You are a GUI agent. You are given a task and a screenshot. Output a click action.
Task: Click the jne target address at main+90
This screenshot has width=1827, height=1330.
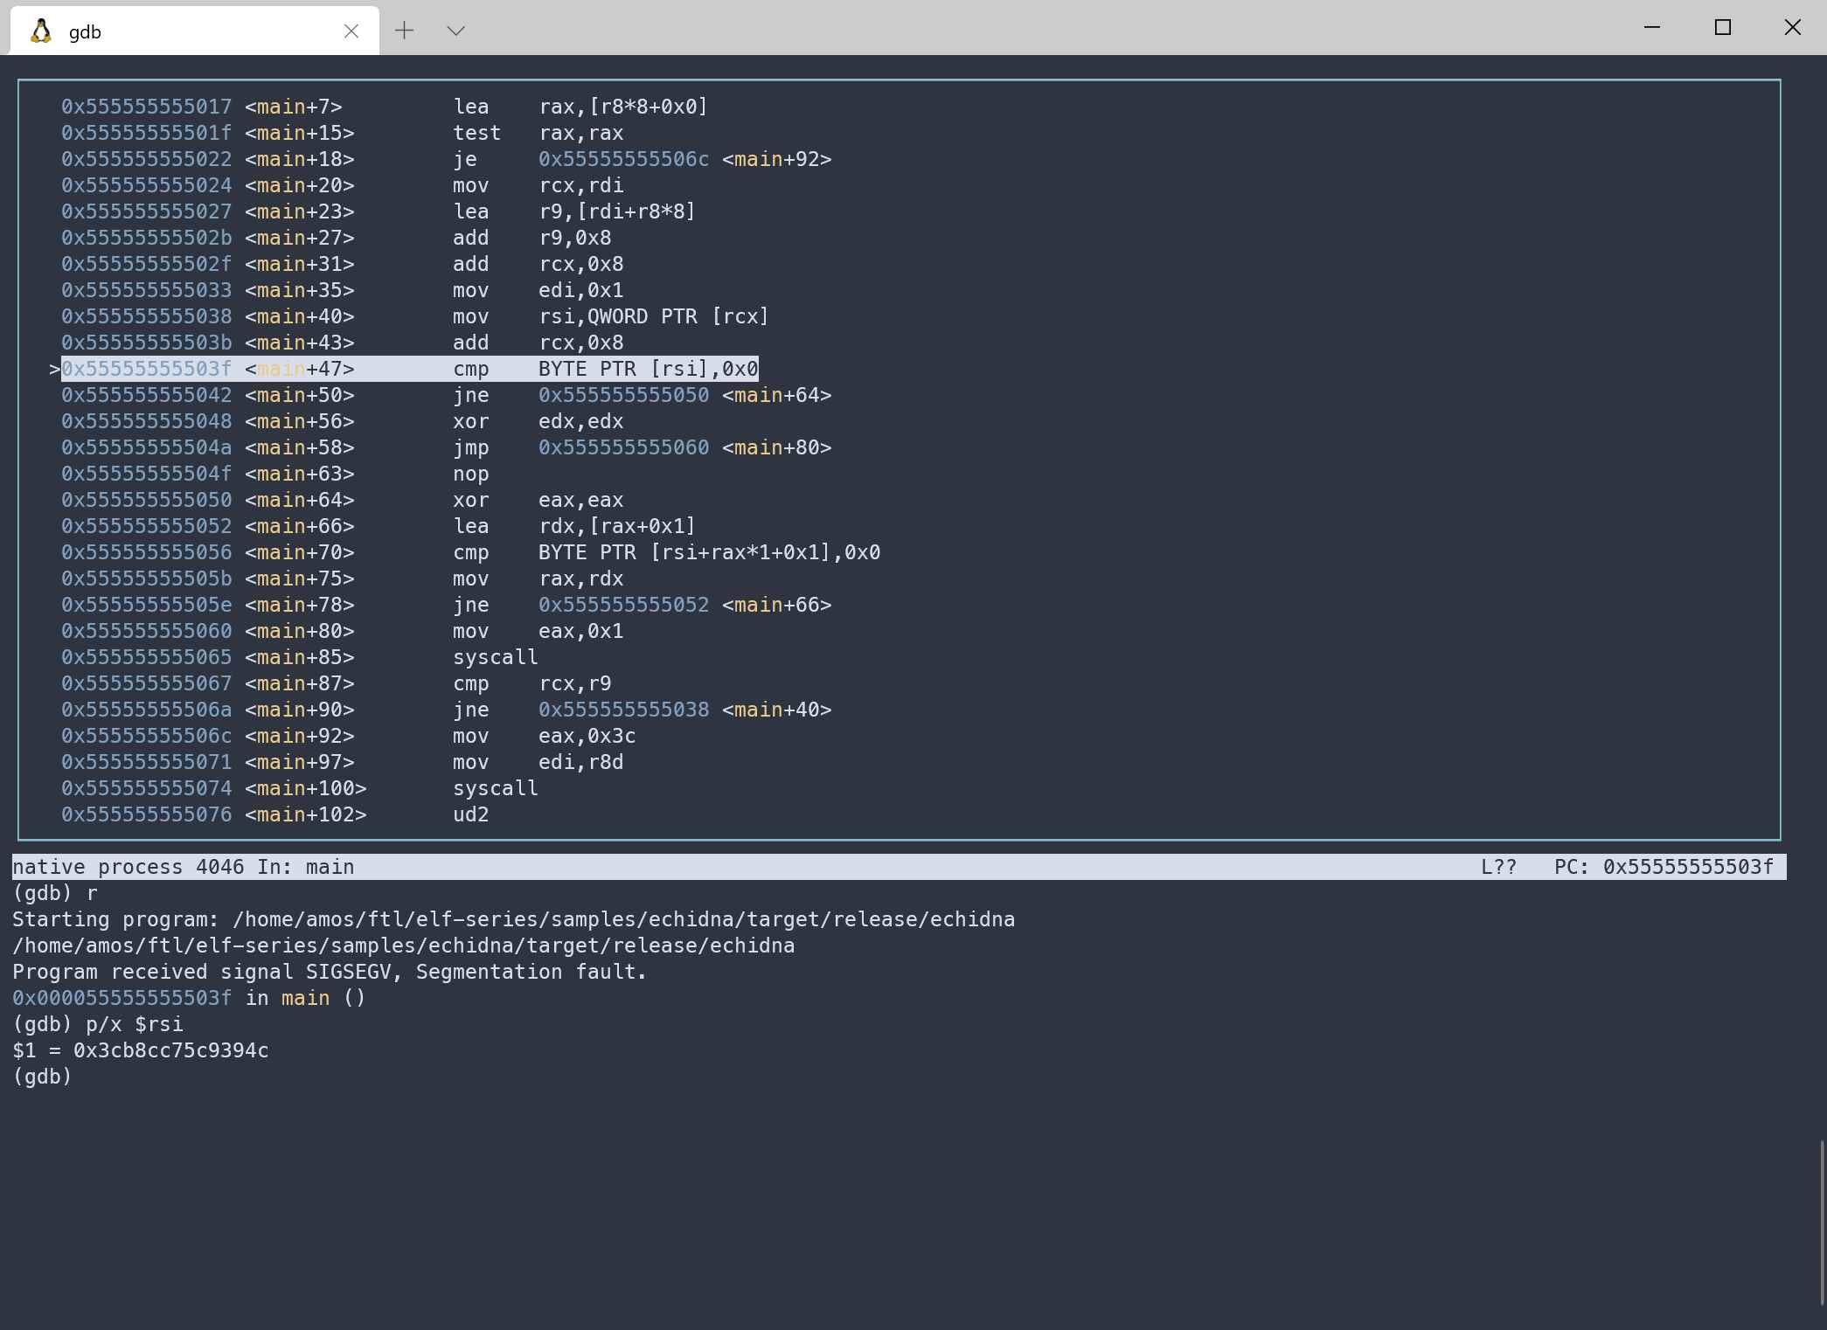[x=623, y=710]
